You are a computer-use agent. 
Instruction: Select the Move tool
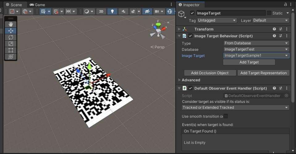tap(11, 31)
